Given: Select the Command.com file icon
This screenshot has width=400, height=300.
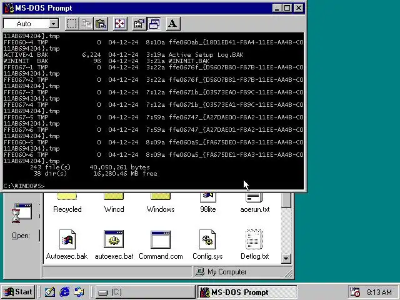Looking at the screenshot, I should (161, 239).
